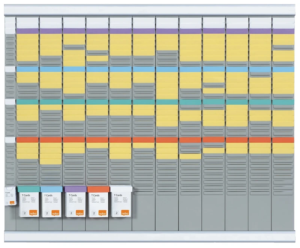The height and width of the screenshot is (248, 300).
Task: Select the small T Cards pack in narrow column
Action: [x=10, y=197]
